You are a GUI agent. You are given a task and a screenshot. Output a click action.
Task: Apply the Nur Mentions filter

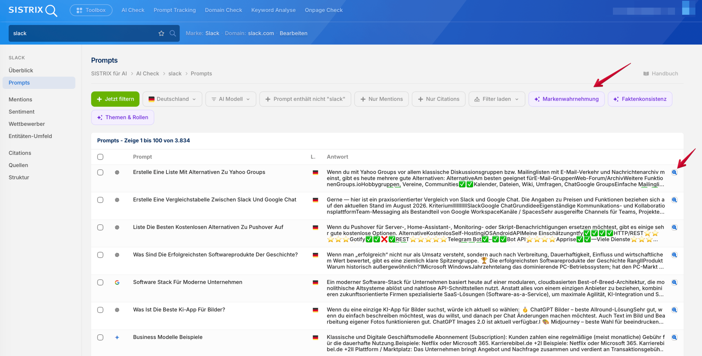(x=381, y=99)
